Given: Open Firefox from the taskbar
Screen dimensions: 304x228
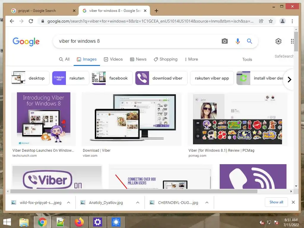Looking at the screenshot, I should (x=79, y=222).
